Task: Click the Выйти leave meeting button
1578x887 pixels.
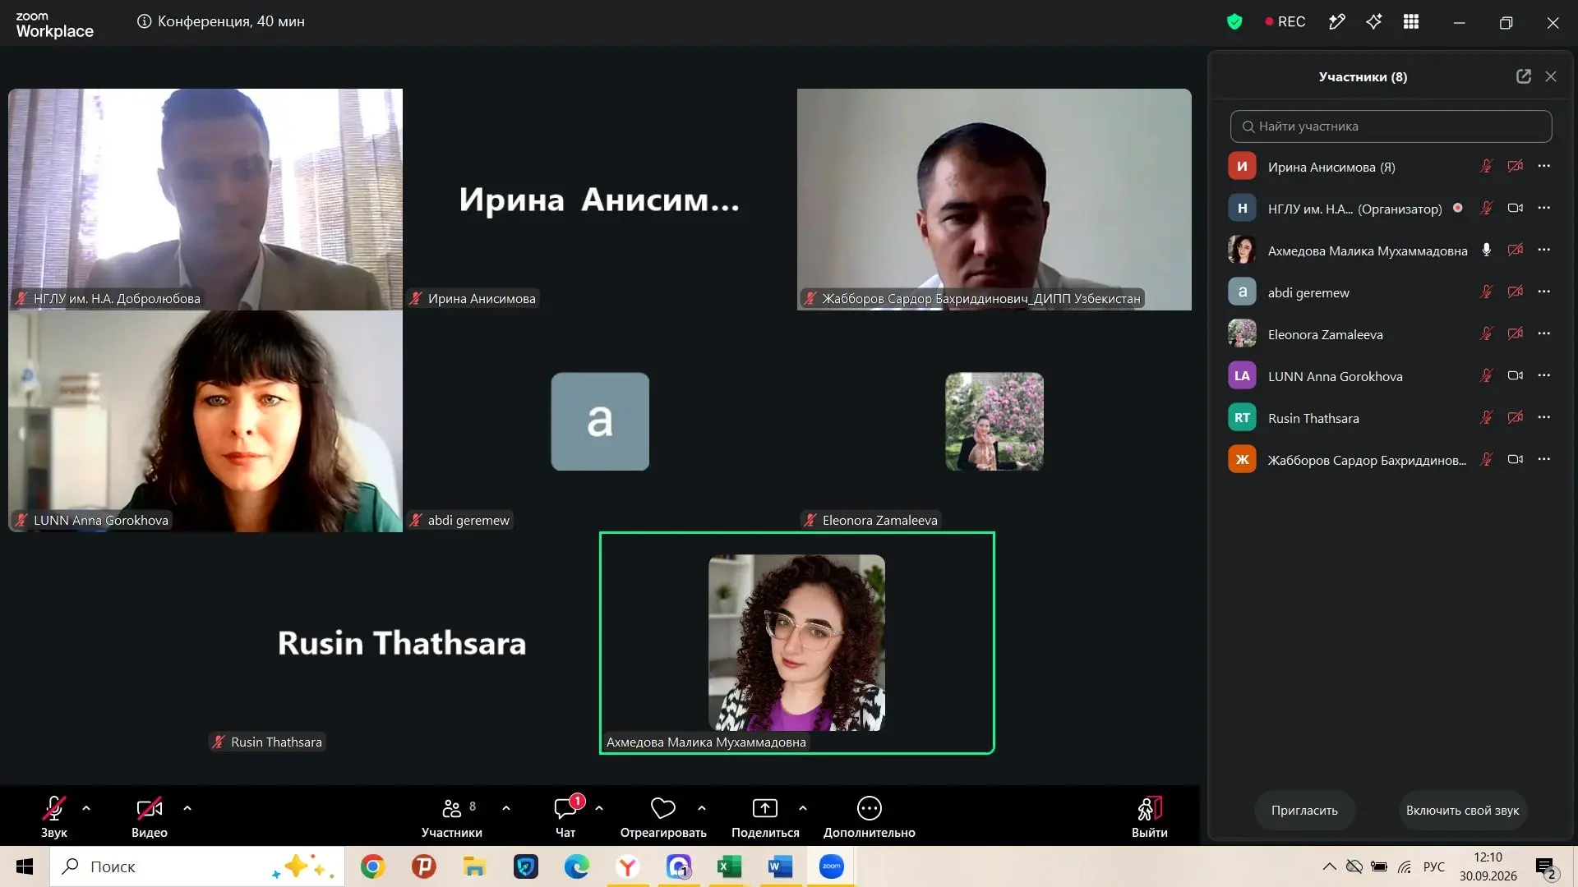Action: coord(1149,816)
